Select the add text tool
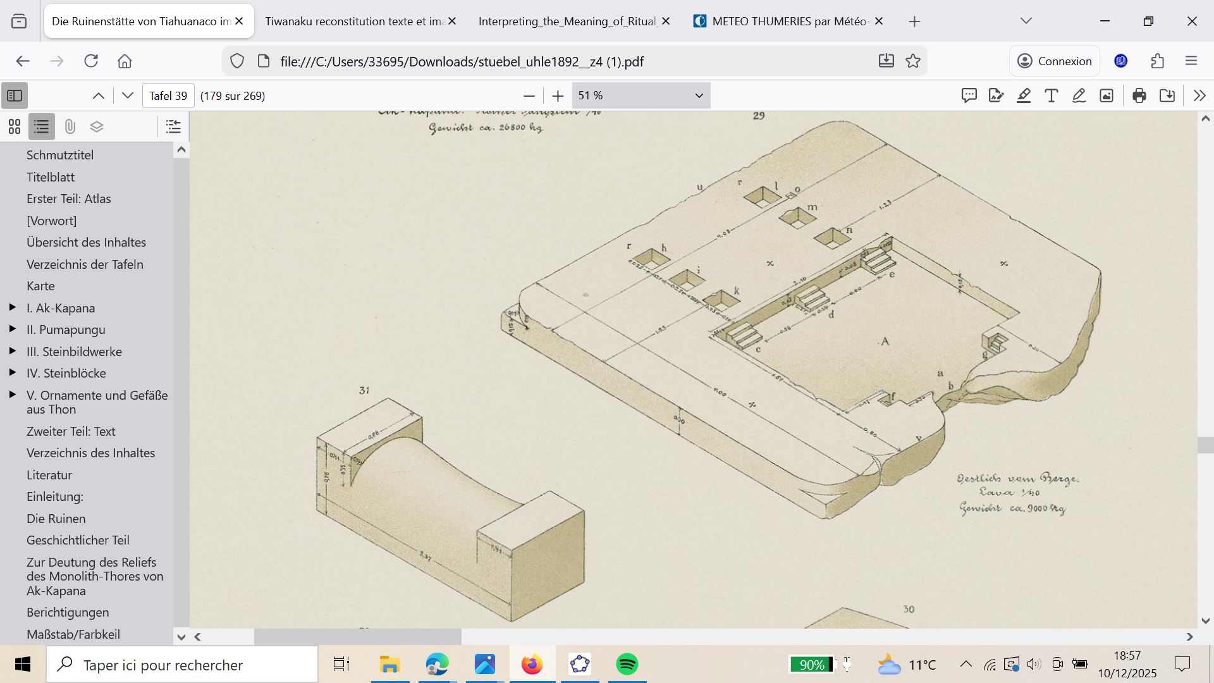Viewport: 1214px width, 683px height. (x=1051, y=95)
